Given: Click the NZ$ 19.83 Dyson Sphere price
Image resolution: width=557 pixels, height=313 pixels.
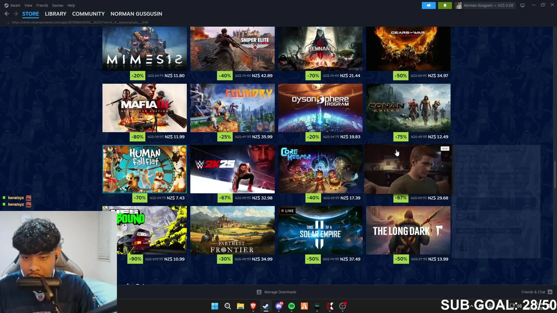Looking at the screenshot, I should (350, 137).
